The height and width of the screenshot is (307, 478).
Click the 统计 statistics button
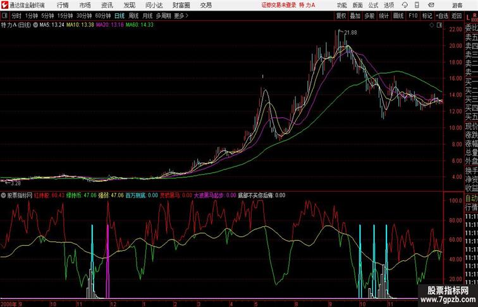384,16
